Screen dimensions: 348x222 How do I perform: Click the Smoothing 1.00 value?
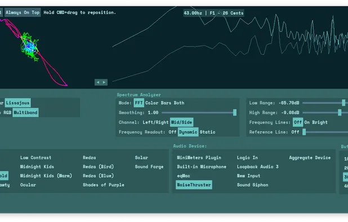click(153, 113)
